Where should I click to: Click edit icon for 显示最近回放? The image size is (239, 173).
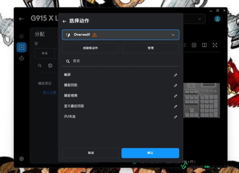click(x=175, y=106)
